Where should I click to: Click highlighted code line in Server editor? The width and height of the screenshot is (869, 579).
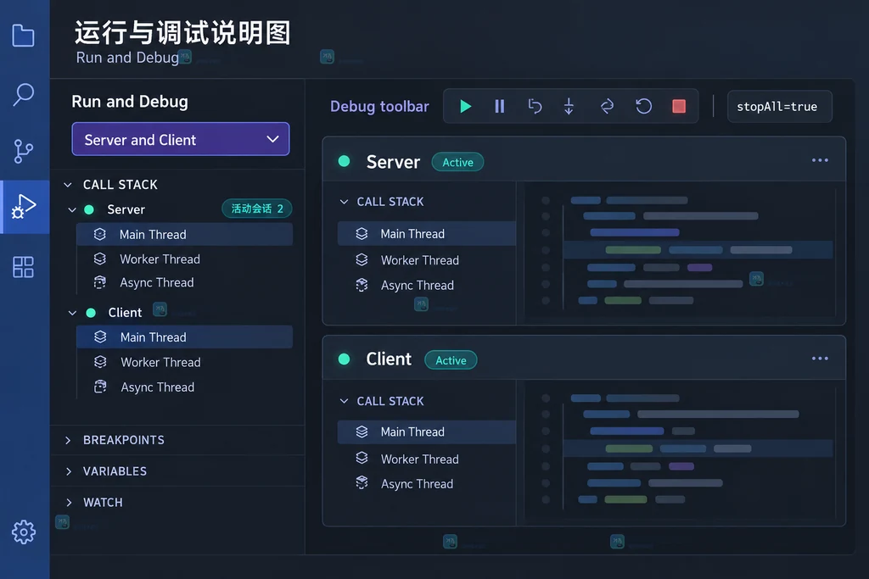point(698,249)
